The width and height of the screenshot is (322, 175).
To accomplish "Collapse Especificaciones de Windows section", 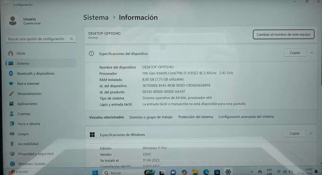I will pyautogui.click(x=311, y=134).
